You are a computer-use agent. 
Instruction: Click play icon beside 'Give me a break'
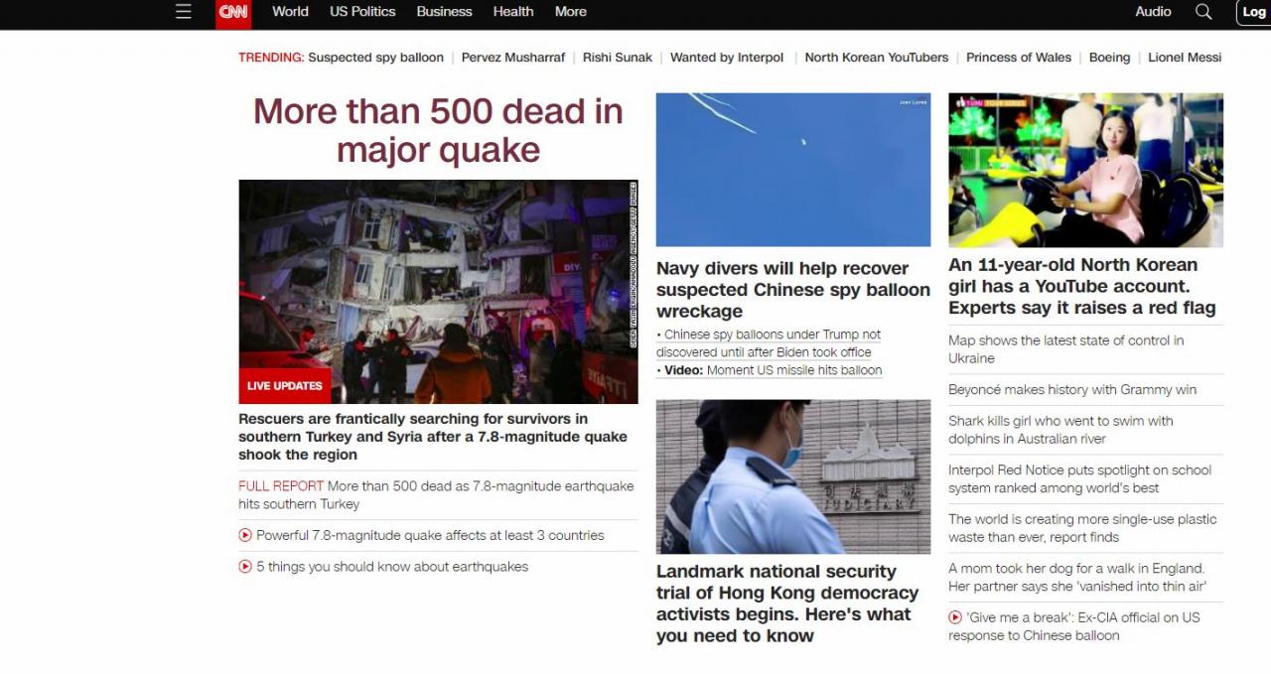coord(955,617)
